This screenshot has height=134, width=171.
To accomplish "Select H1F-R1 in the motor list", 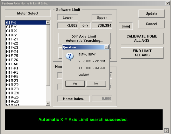I will point(26,68).
